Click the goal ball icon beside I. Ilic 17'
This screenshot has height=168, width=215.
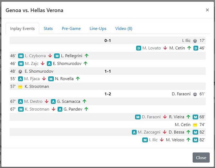click(195, 41)
